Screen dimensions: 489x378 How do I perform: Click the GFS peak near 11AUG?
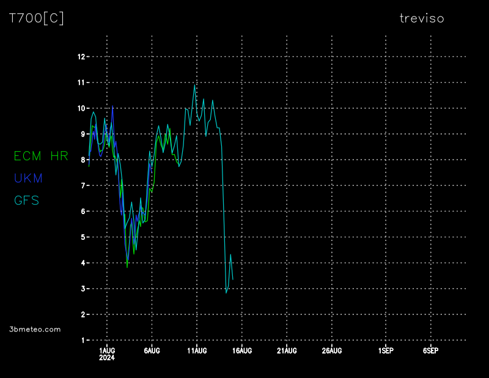[x=194, y=85]
